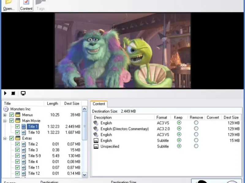Viewport: 245px width, 183px height.
Task: Click the Menus folder icon
Action: click(18, 115)
